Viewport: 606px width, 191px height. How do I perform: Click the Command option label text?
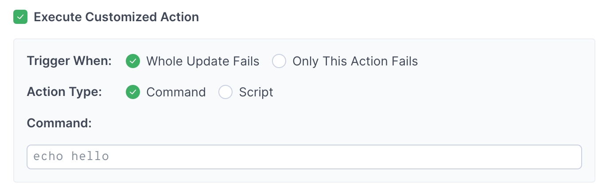(x=176, y=92)
